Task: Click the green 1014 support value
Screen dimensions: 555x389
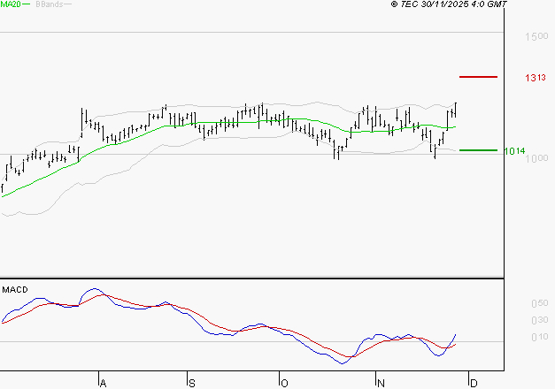Action: coord(514,151)
